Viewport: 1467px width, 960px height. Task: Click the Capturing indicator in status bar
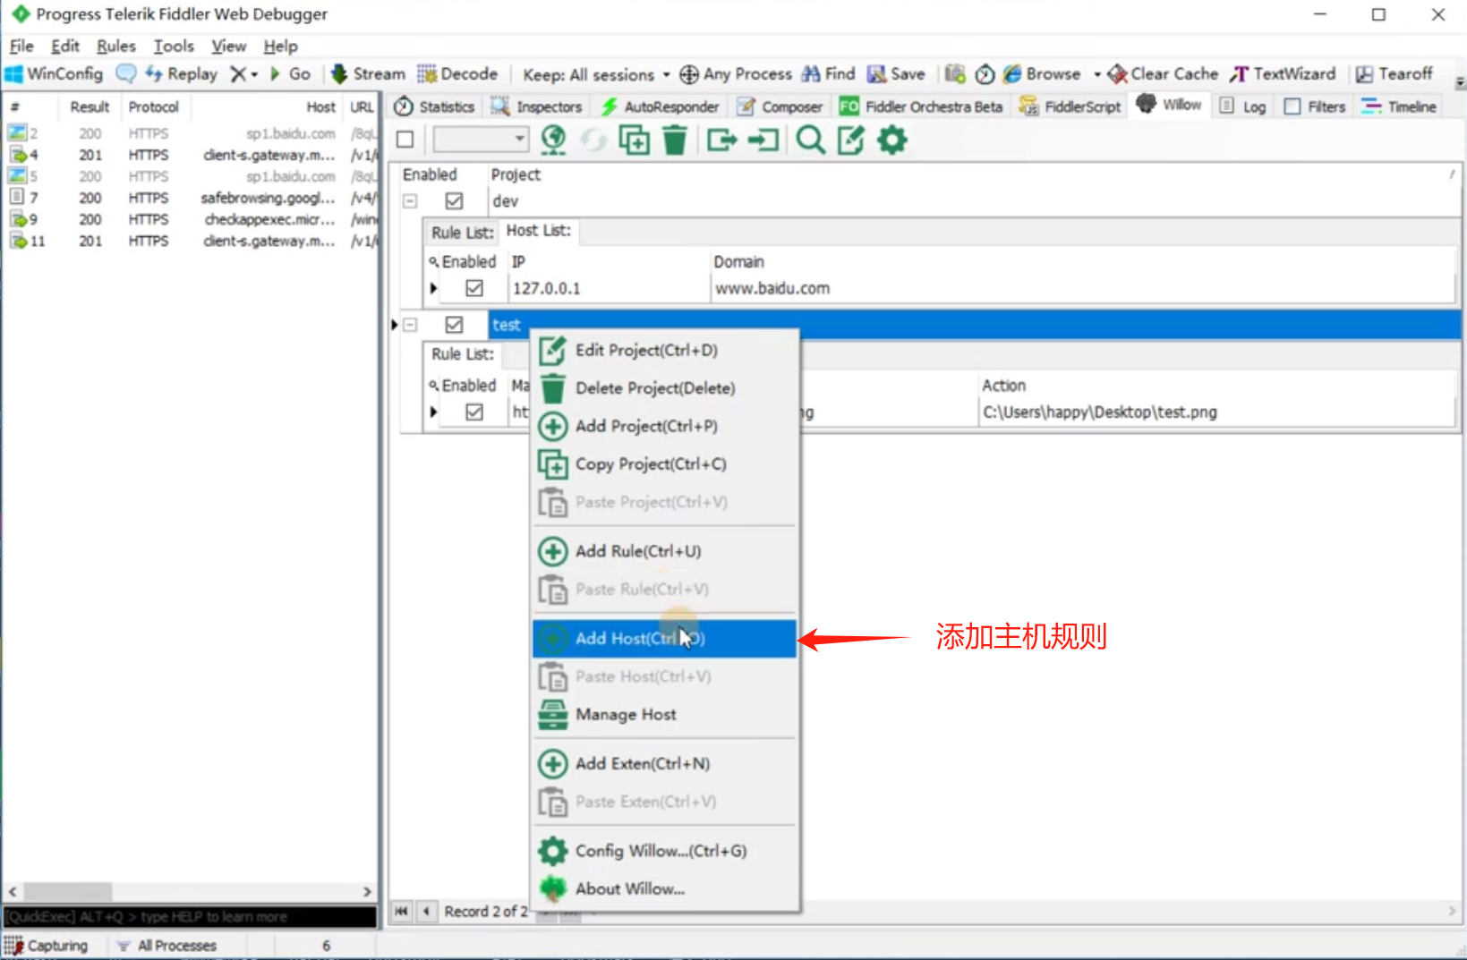[47, 946]
